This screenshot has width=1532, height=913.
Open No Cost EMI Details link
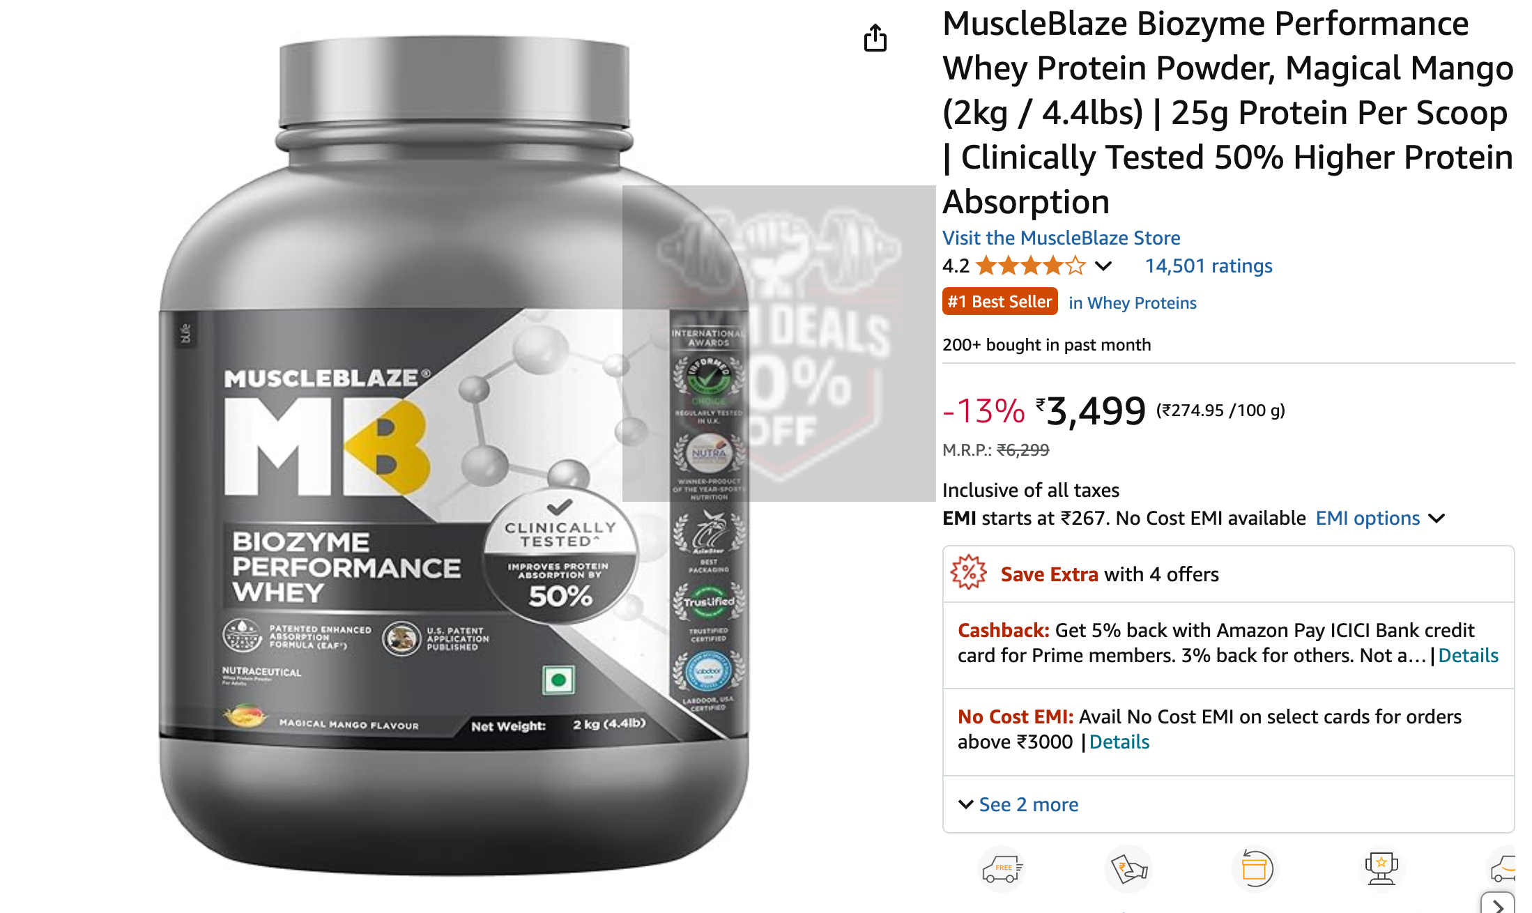coord(1119,742)
